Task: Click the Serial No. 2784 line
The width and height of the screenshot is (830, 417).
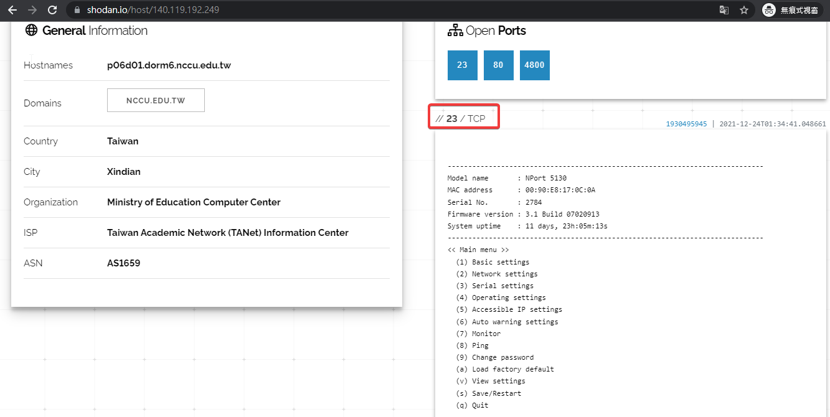Action: coord(494,202)
